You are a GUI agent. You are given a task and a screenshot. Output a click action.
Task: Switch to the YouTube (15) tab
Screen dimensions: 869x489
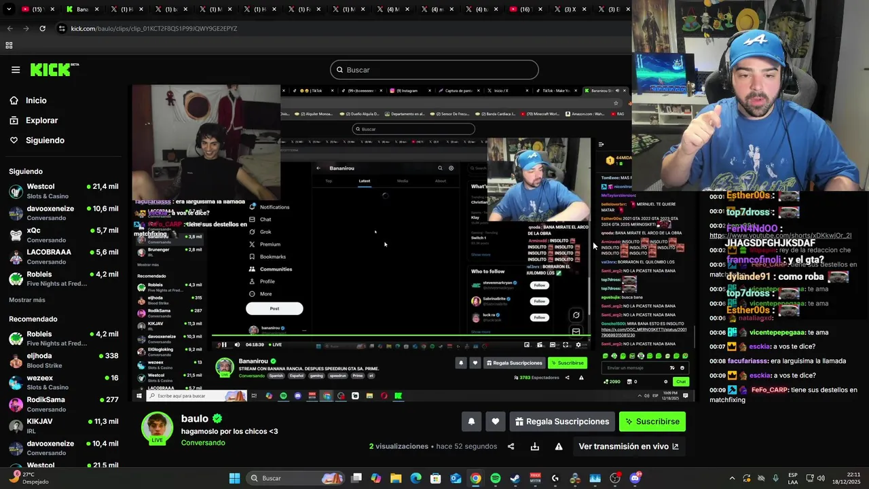38,10
